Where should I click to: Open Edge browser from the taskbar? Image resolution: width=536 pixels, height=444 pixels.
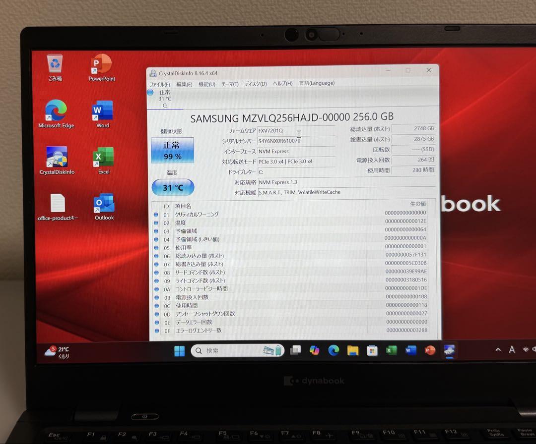pos(334,350)
